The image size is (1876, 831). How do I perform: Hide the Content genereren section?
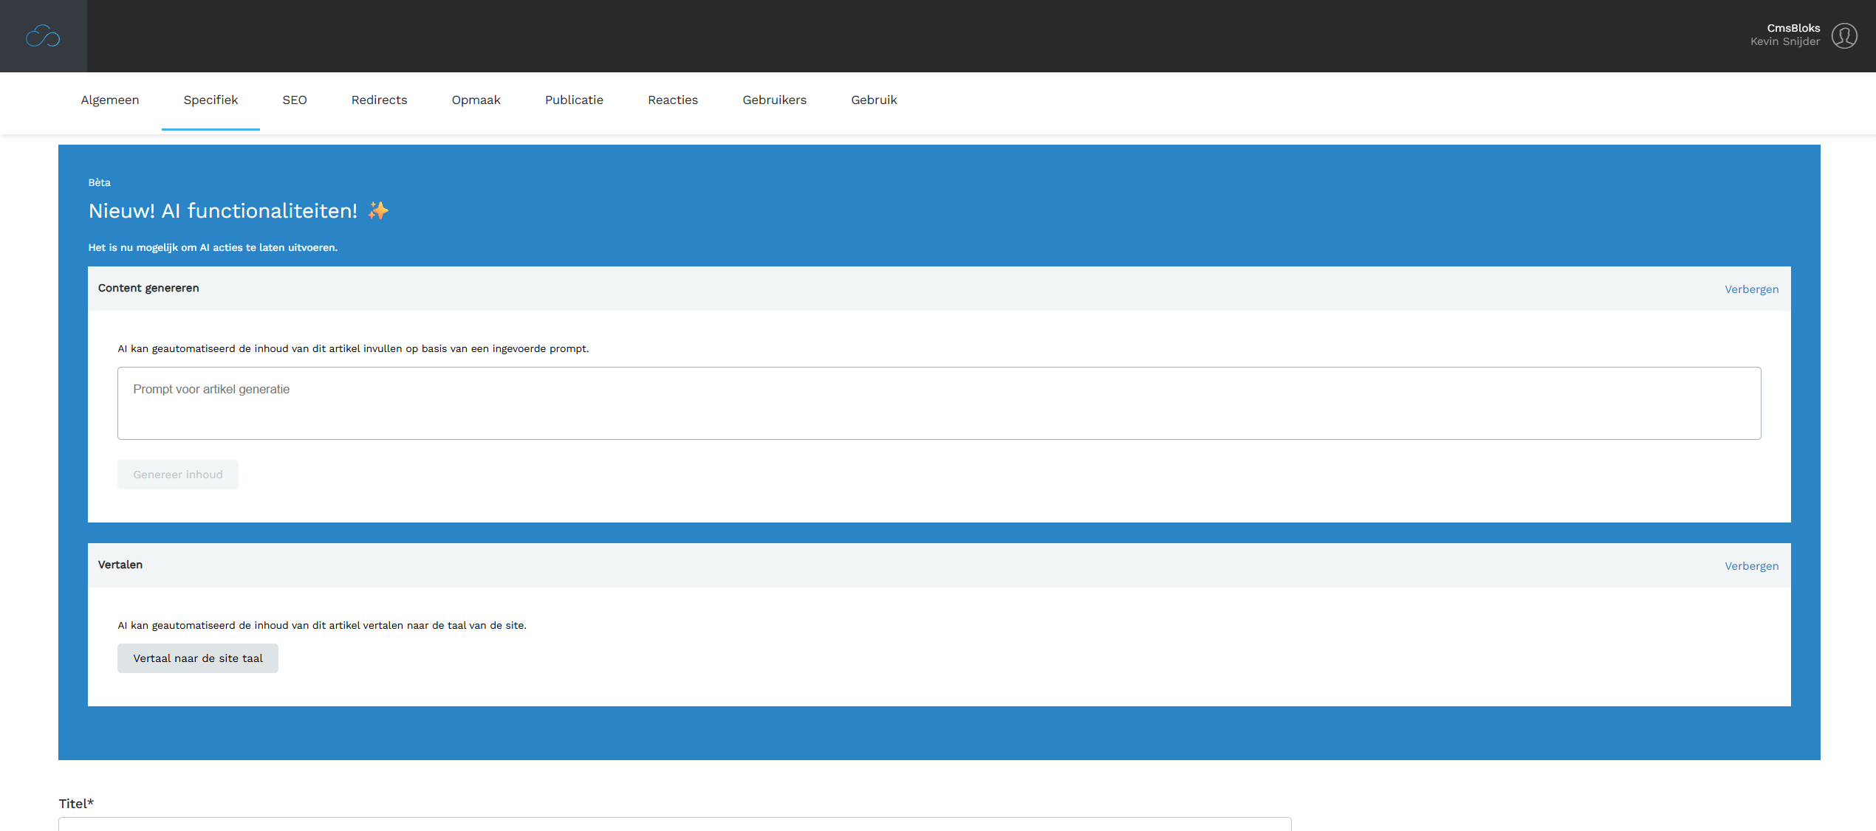pos(1751,289)
